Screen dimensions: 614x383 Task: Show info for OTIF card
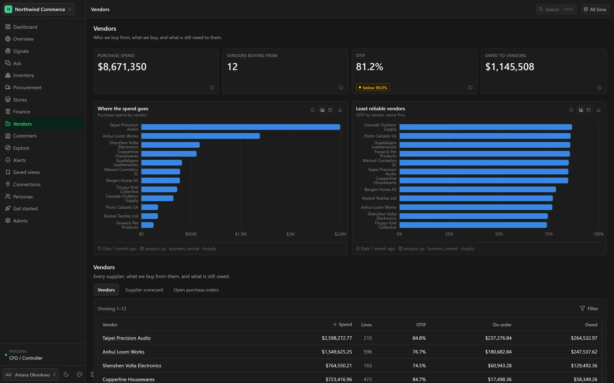click(x=470, y=88)
